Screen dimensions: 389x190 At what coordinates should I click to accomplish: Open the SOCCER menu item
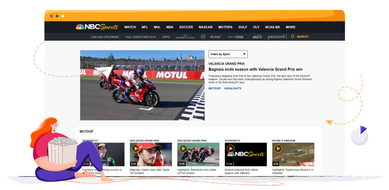pos(186,27)
